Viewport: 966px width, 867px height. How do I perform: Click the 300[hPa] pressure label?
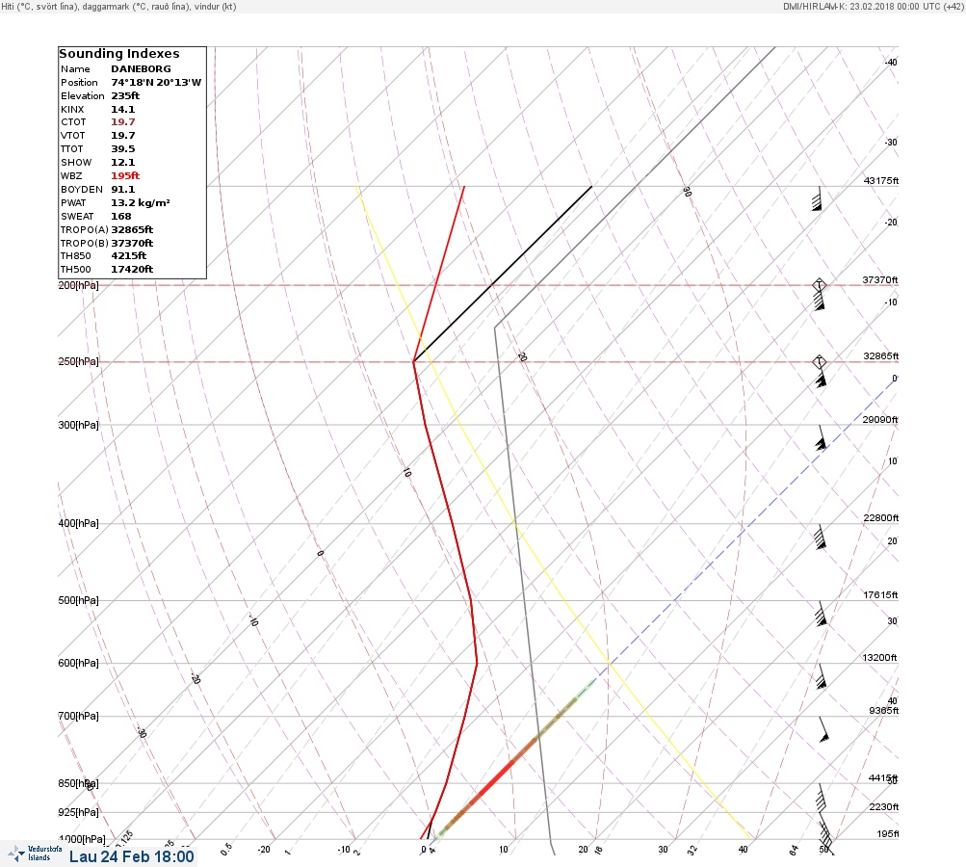78,425
